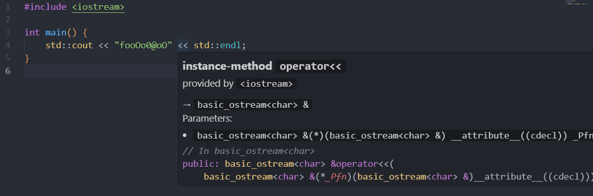
Task: Click the public: keyword in hover code
Action: coord(201,164)
